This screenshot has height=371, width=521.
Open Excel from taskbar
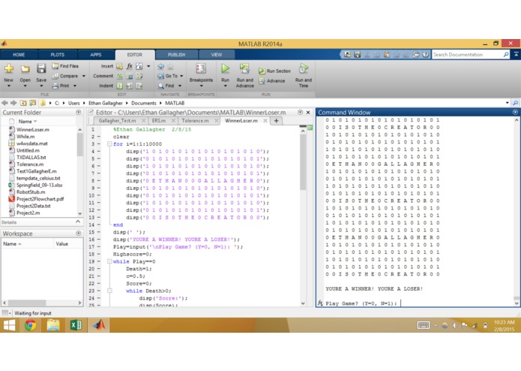(76, 325)
